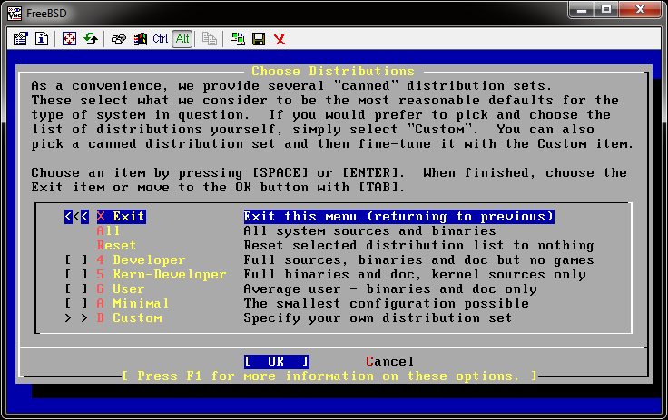Click 'Full sources, binaries and doc but no games'

tap(418, 259)
